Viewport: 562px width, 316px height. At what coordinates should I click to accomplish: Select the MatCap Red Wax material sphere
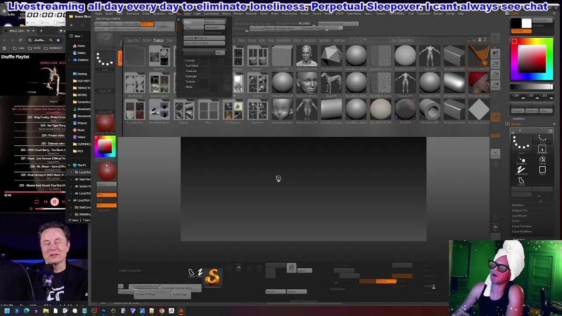(104, 123)
